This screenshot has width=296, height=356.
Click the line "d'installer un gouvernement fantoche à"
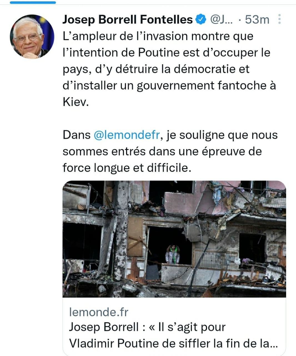click(x=169, y=86)
